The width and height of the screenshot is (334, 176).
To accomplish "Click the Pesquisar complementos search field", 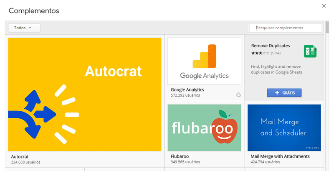I will point(286,28).
